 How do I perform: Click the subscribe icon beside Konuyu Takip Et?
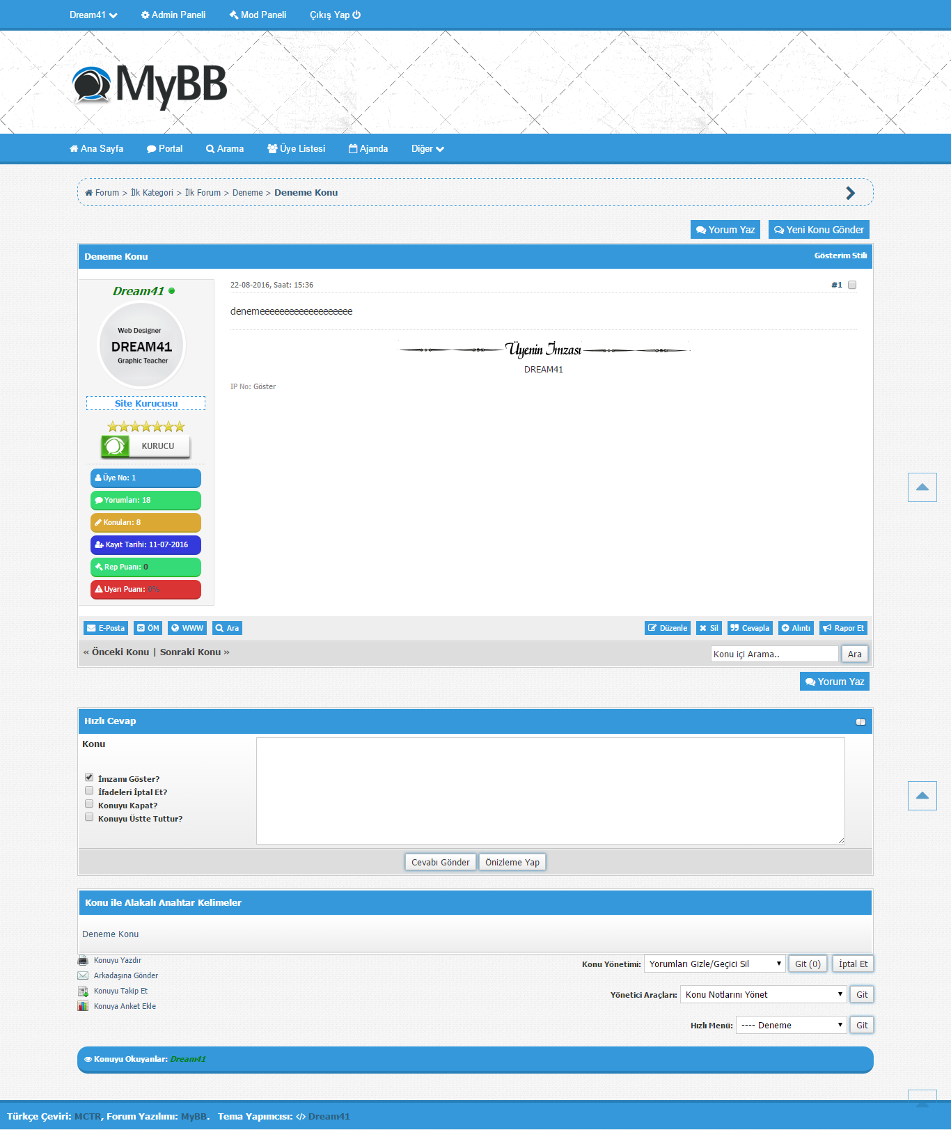(83, 991)
